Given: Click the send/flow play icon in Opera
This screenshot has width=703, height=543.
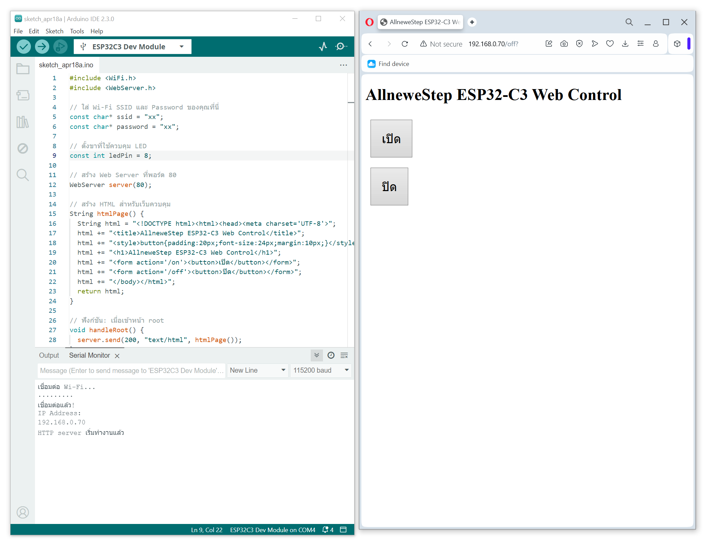Looking at the screenshot, I should tap(595, 44).
